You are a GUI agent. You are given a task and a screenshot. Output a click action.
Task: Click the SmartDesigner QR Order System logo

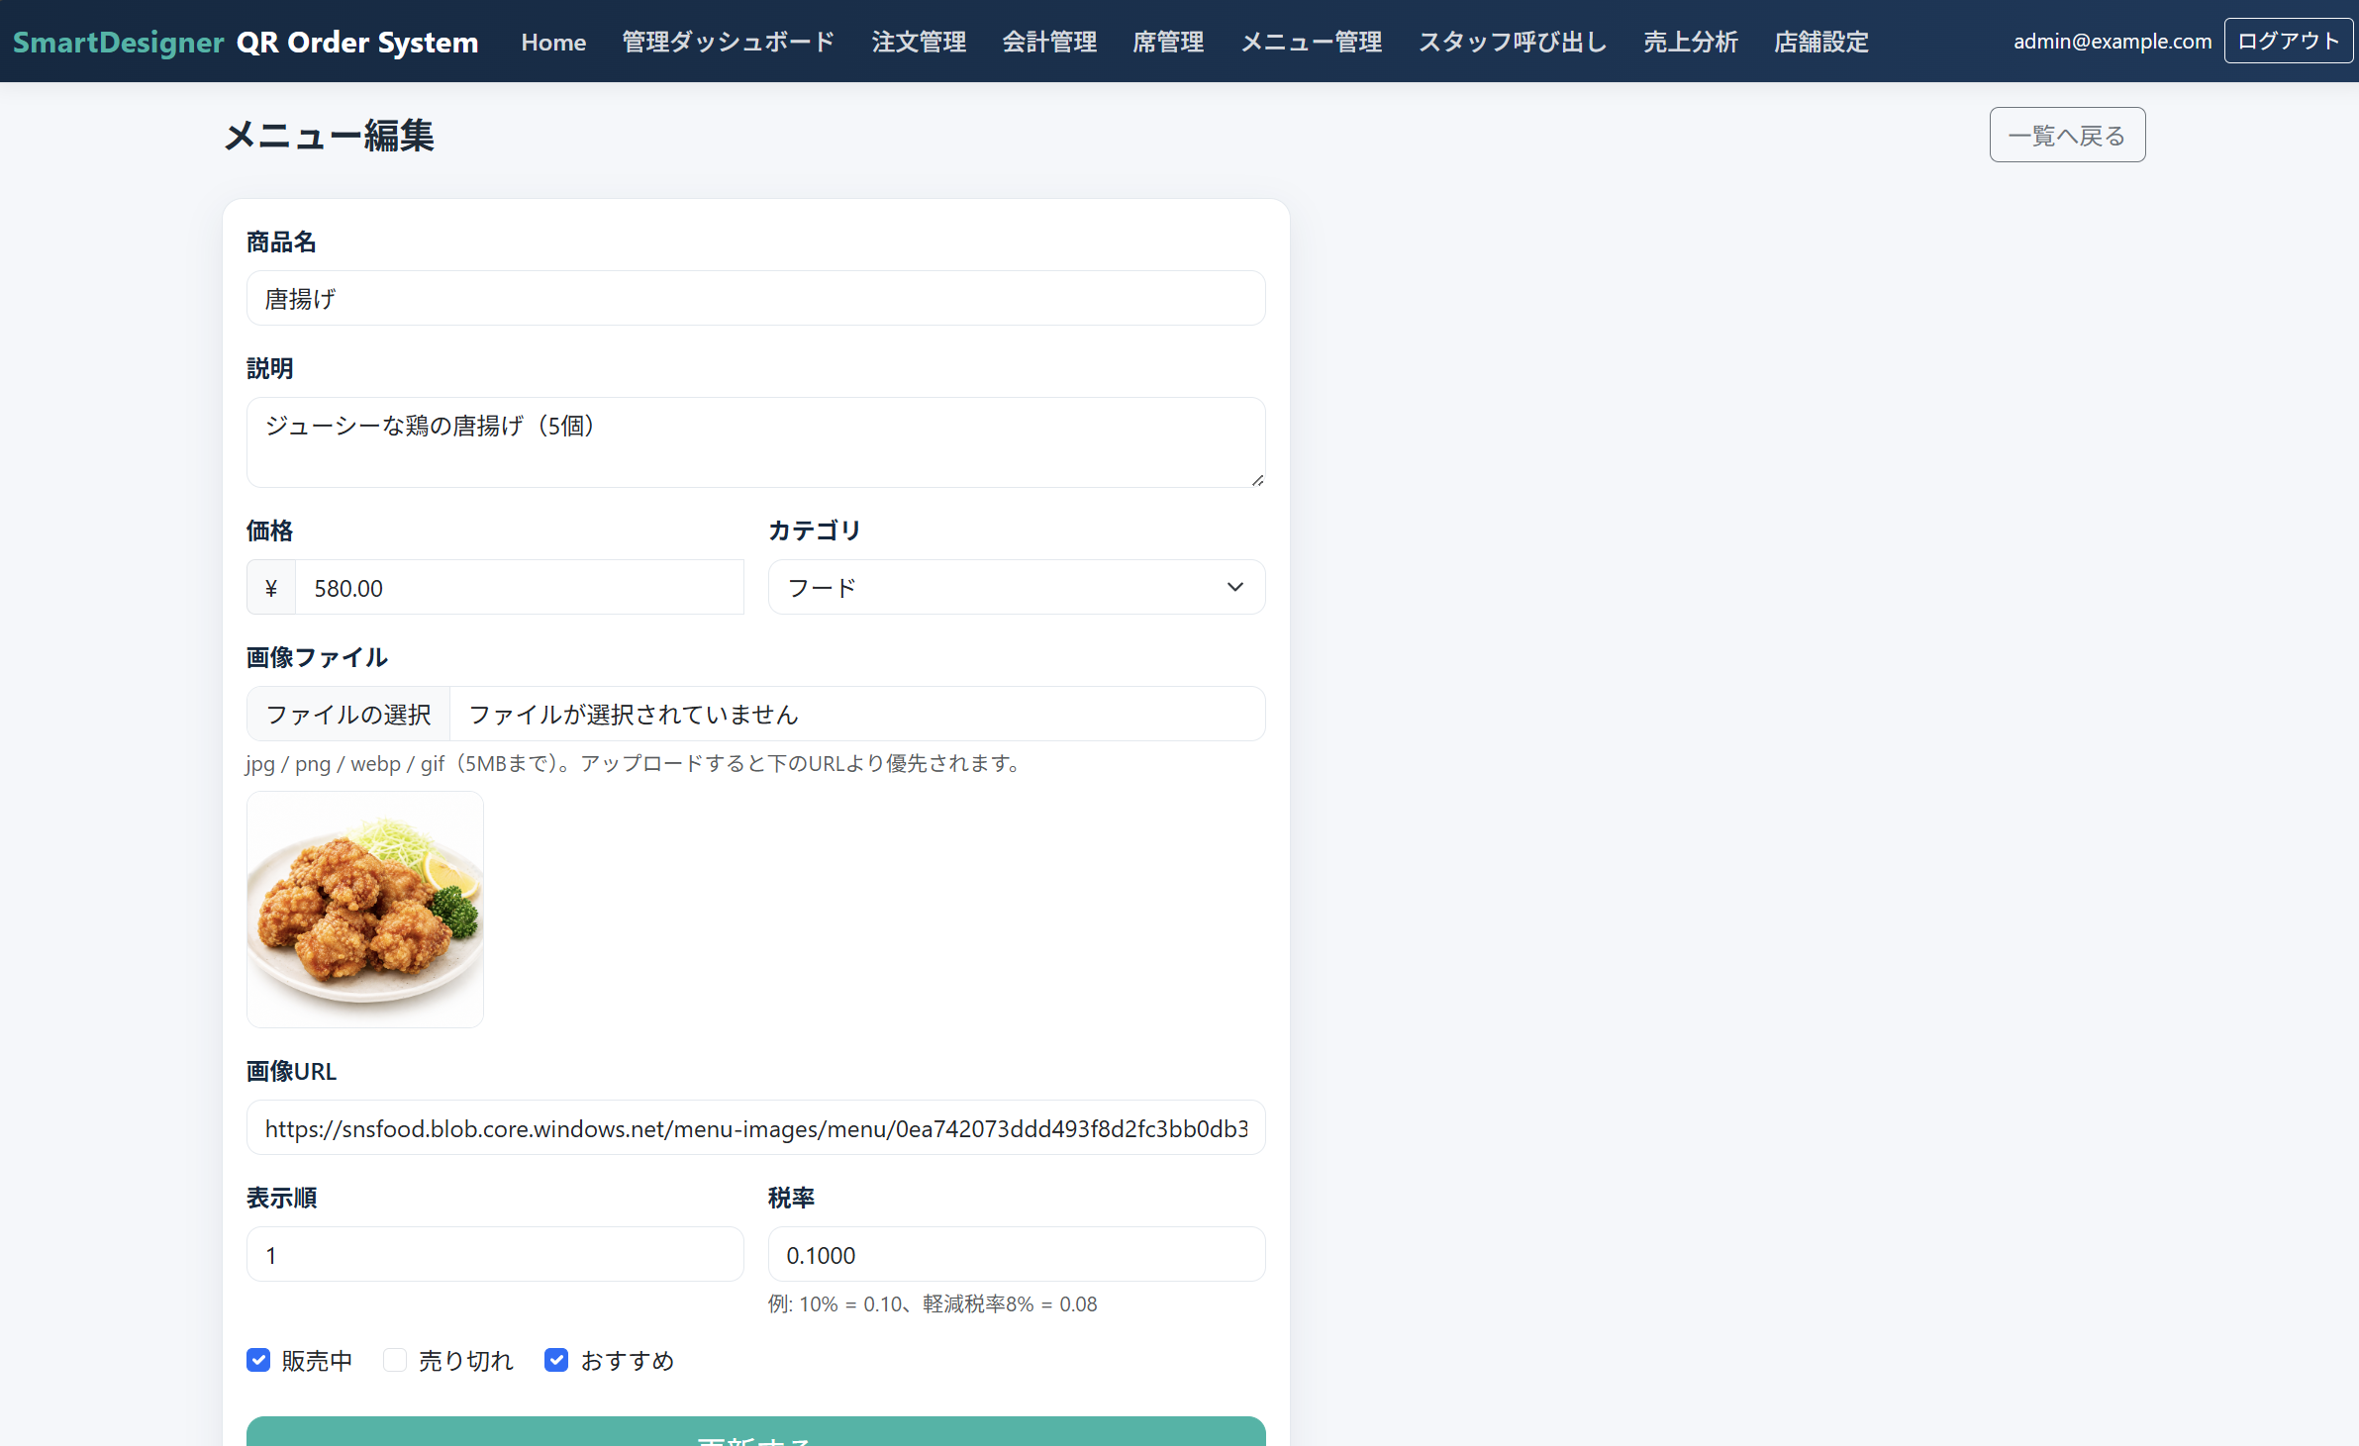[x=246, y=42]
